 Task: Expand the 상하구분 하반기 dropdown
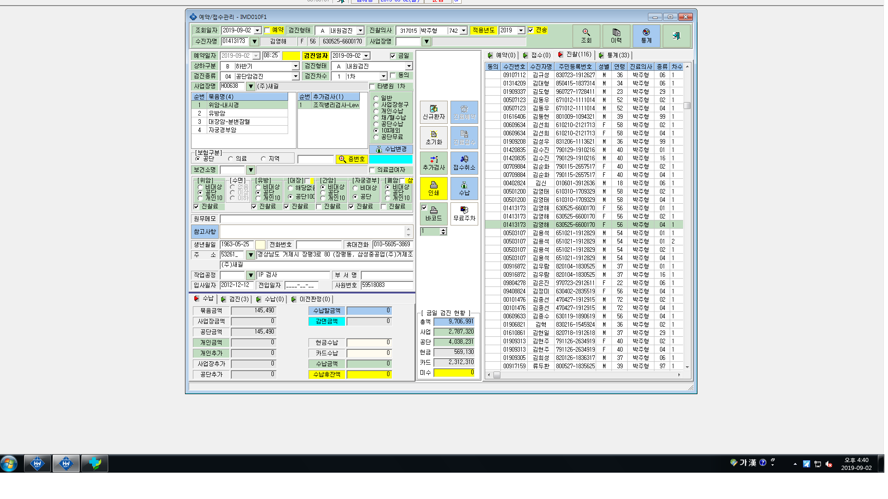click(296, 66)
